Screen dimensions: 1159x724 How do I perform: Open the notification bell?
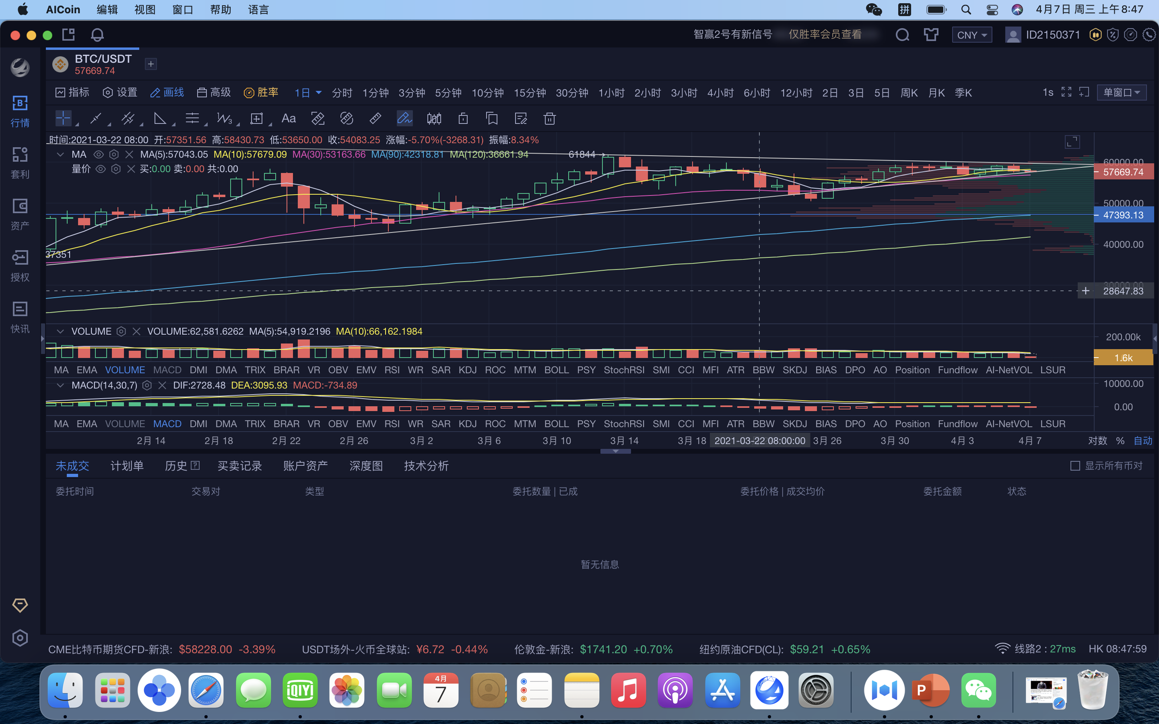tap(97, 35)
